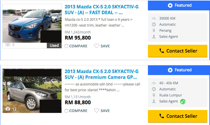Contact seller of the Penang Mazda
The image size is (210, 125).
[178, 51]
